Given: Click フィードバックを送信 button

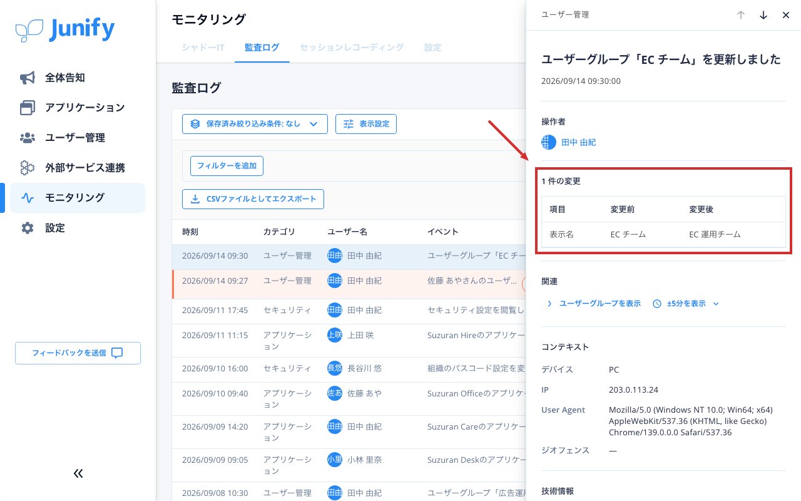Looking at the screenshot, I should click(78, 353).
